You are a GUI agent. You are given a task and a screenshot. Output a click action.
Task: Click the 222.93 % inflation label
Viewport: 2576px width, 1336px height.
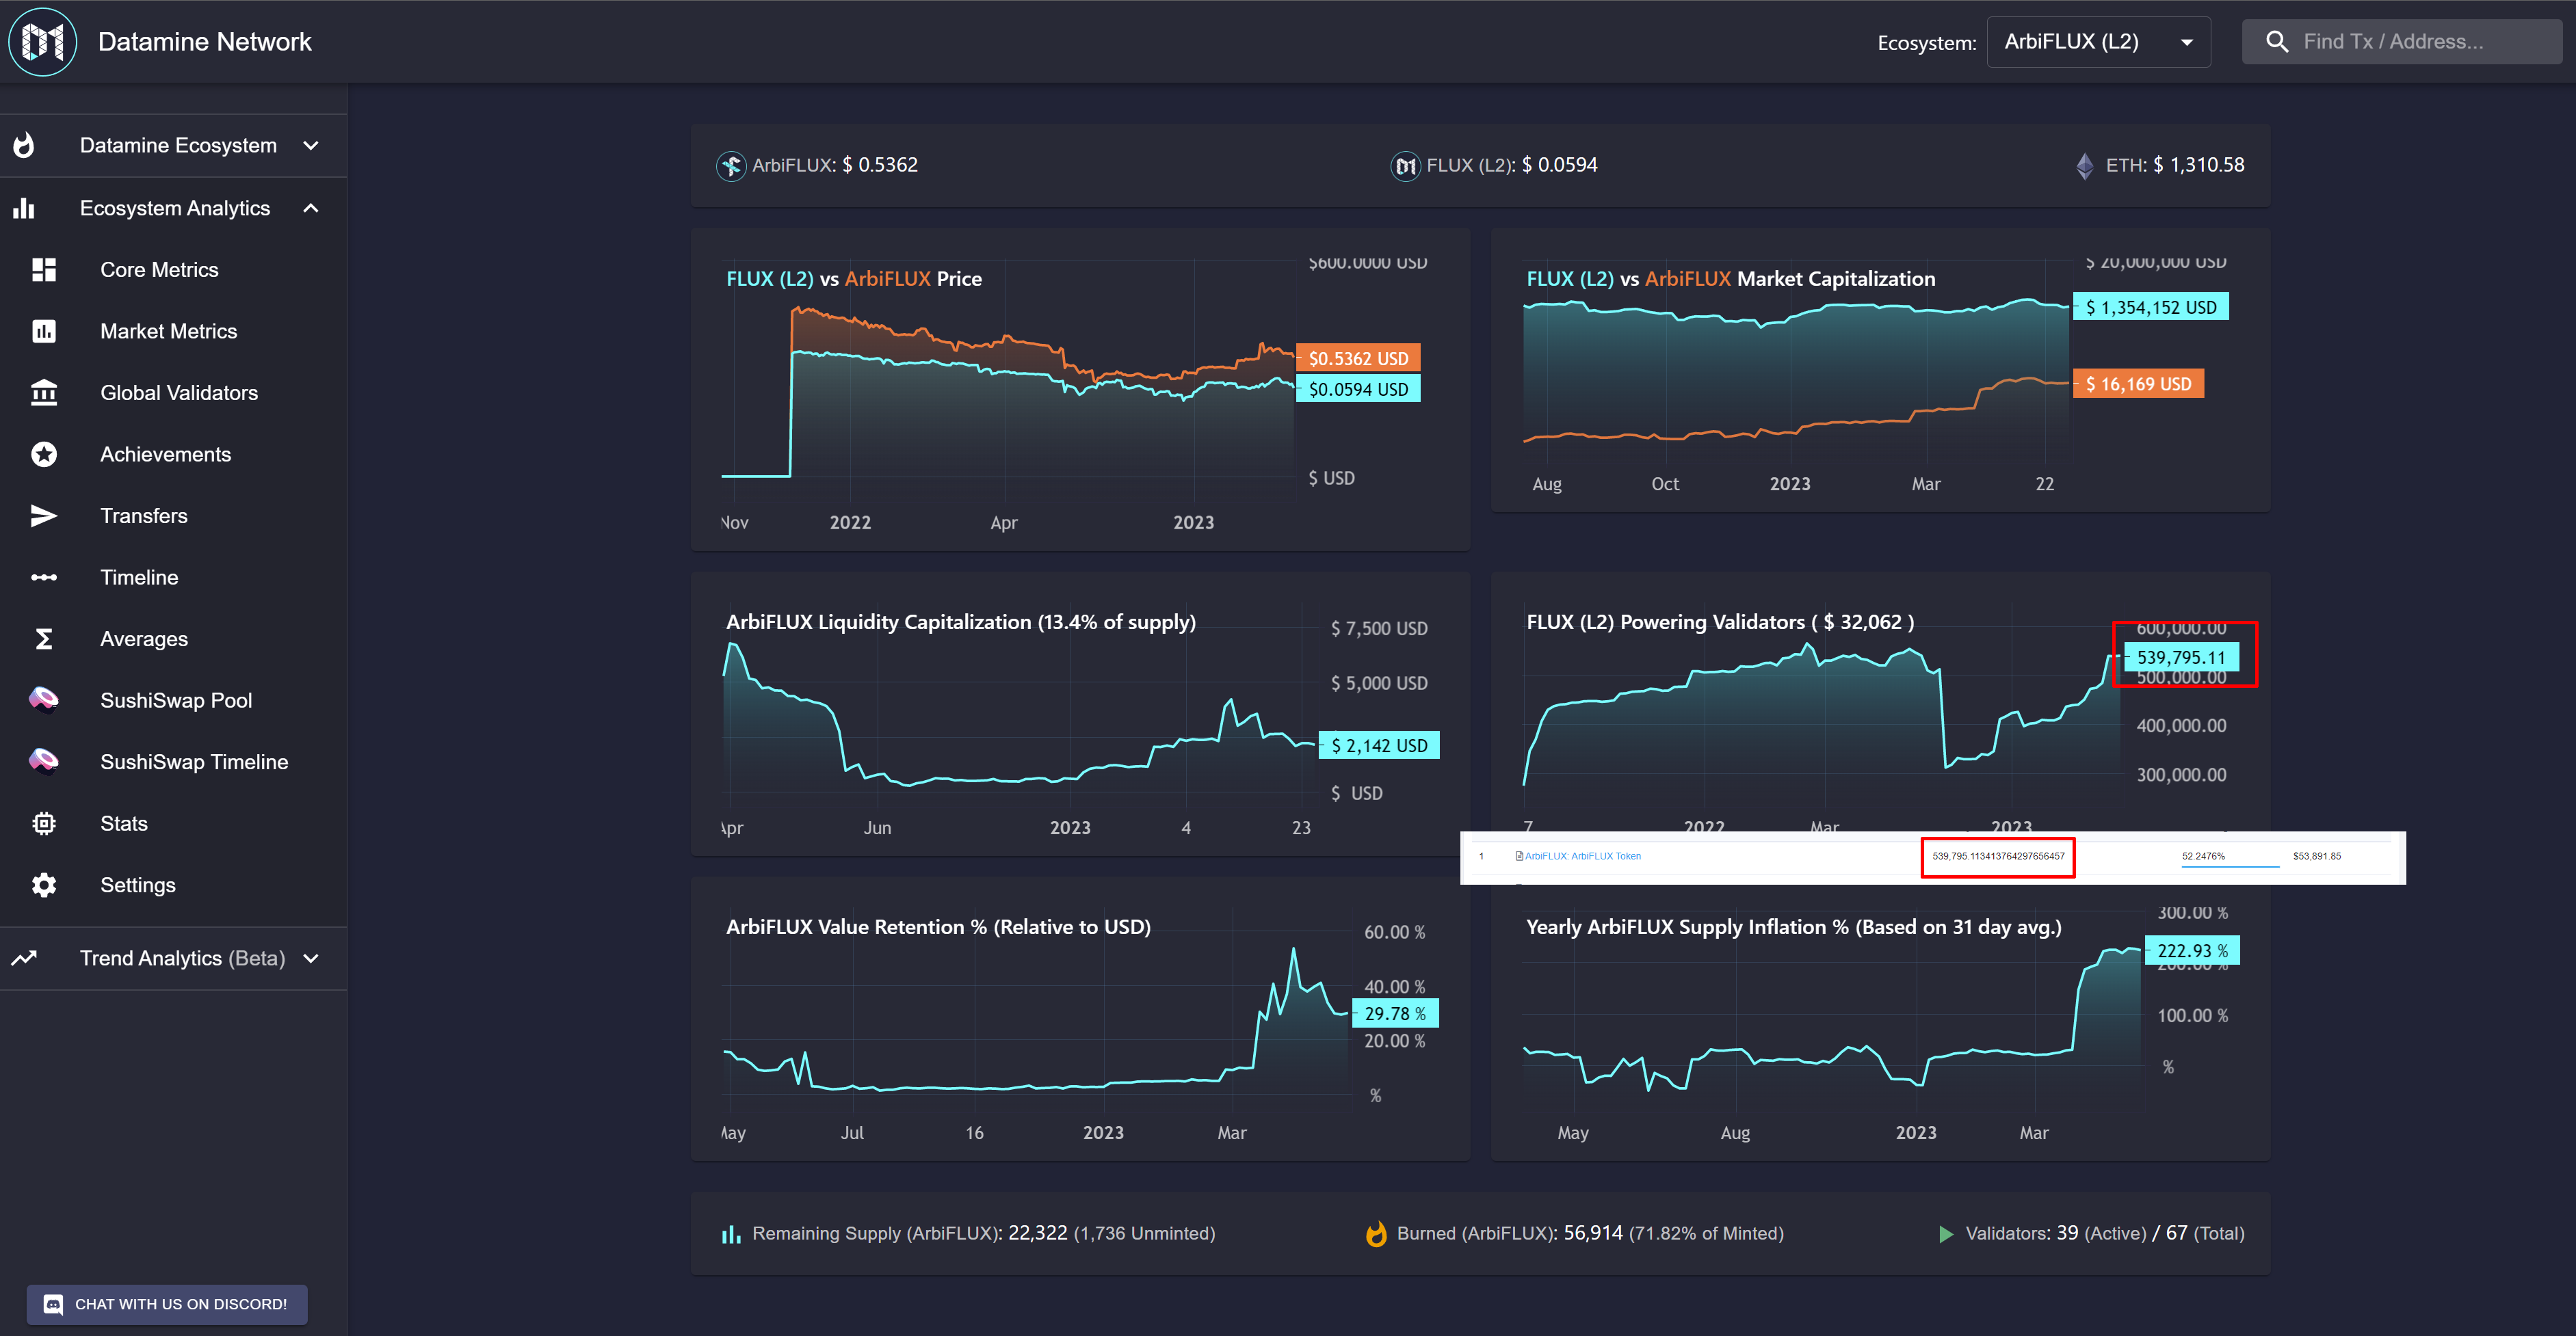pyautogui.click(x=2192, y=951)
